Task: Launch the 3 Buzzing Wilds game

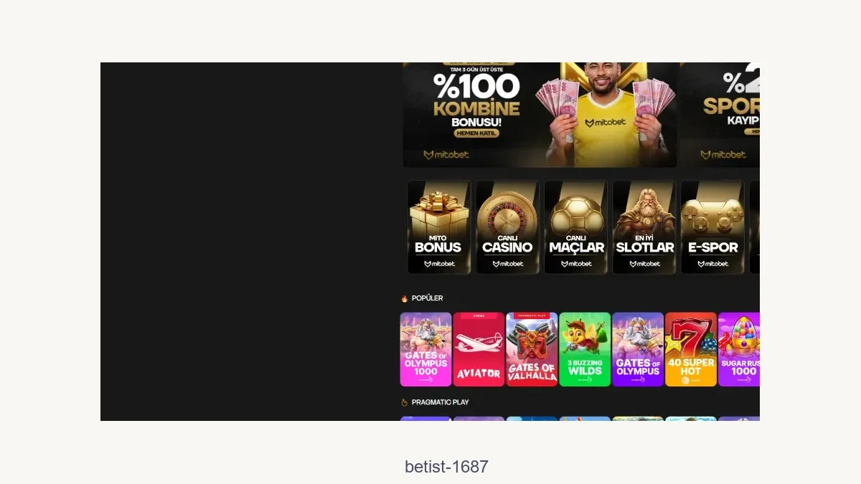Action: pyautogui.click(x=585, y=349)
